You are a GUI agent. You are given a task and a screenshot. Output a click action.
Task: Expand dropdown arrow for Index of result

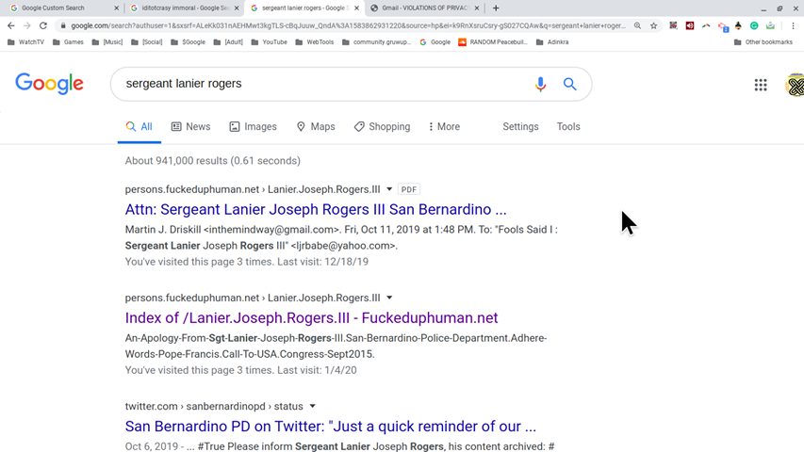[389, 298]
